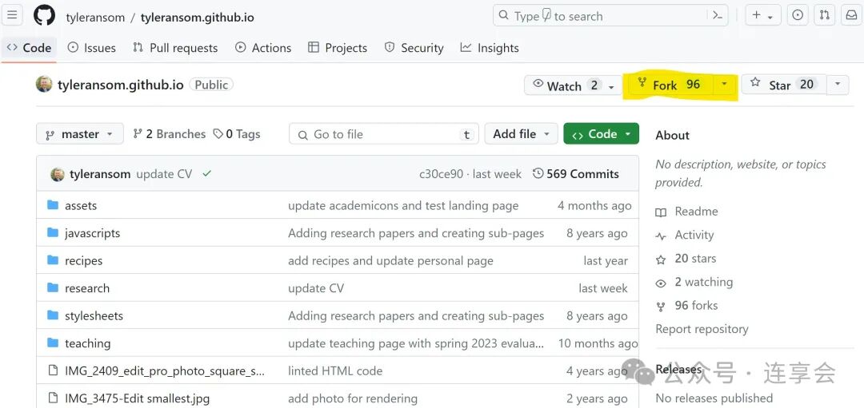This screenshot has width=864, height=408.
Task: Open 'add photo for rendering' commit message
Action: 353,398
